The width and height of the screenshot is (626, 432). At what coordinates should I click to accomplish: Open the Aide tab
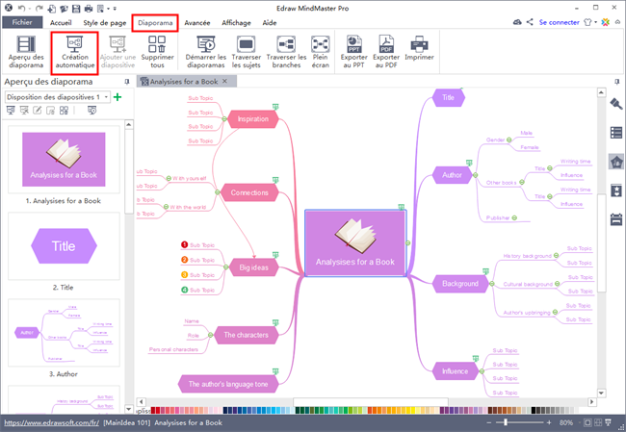point(270,23)
